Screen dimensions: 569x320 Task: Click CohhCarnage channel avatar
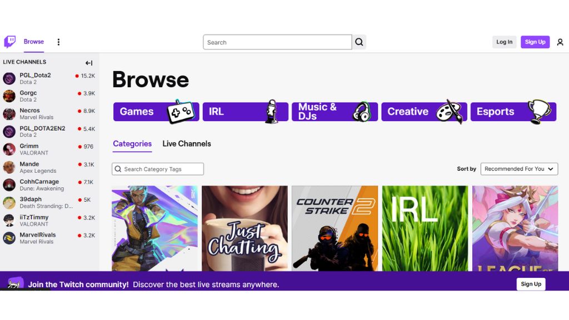9,185
